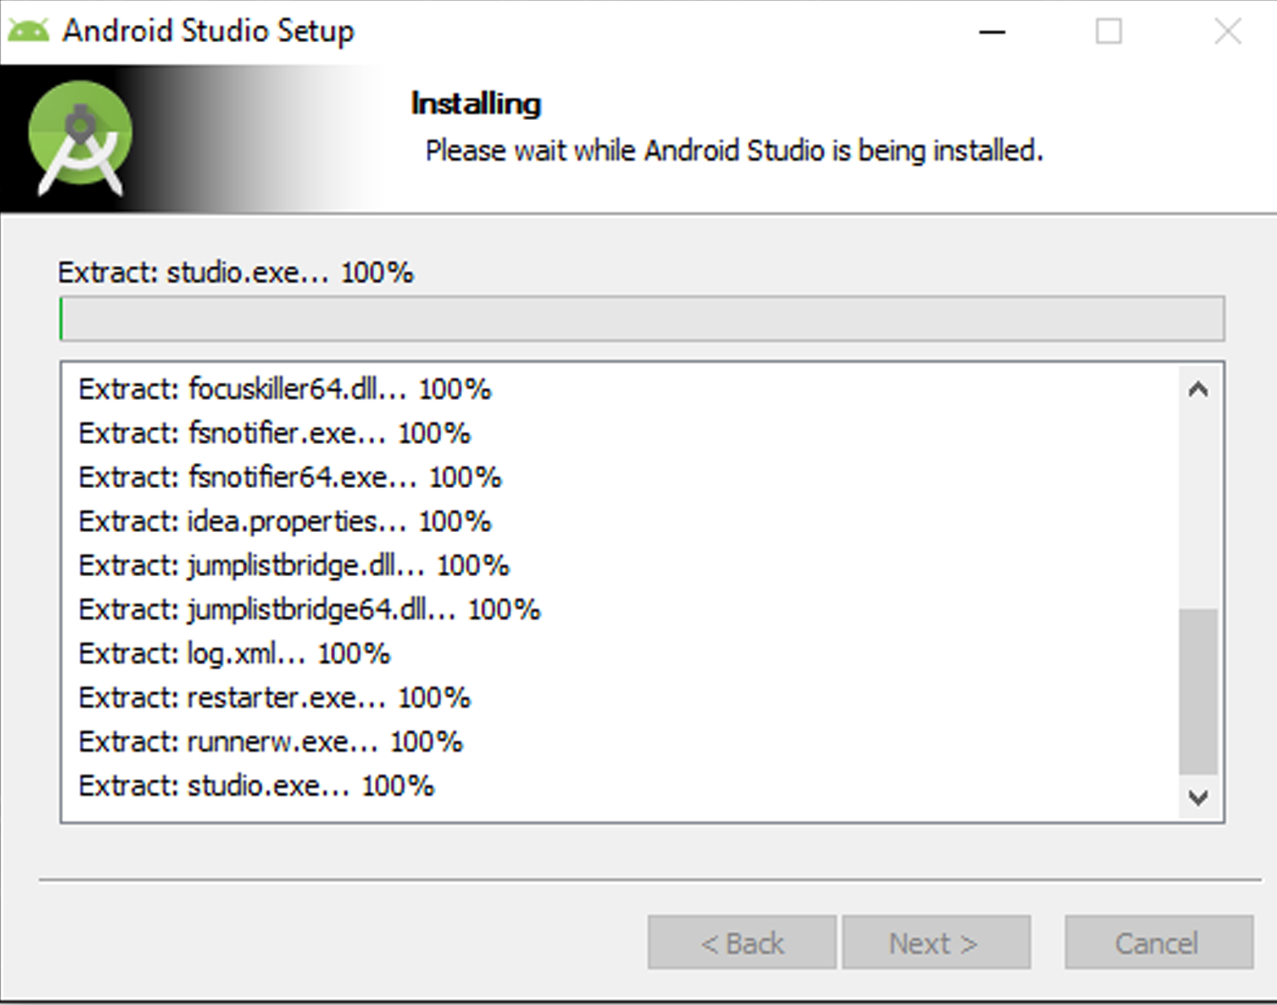Select the idea.properties extract log entry
The image size is (1277, 1005).
(285, 521)
